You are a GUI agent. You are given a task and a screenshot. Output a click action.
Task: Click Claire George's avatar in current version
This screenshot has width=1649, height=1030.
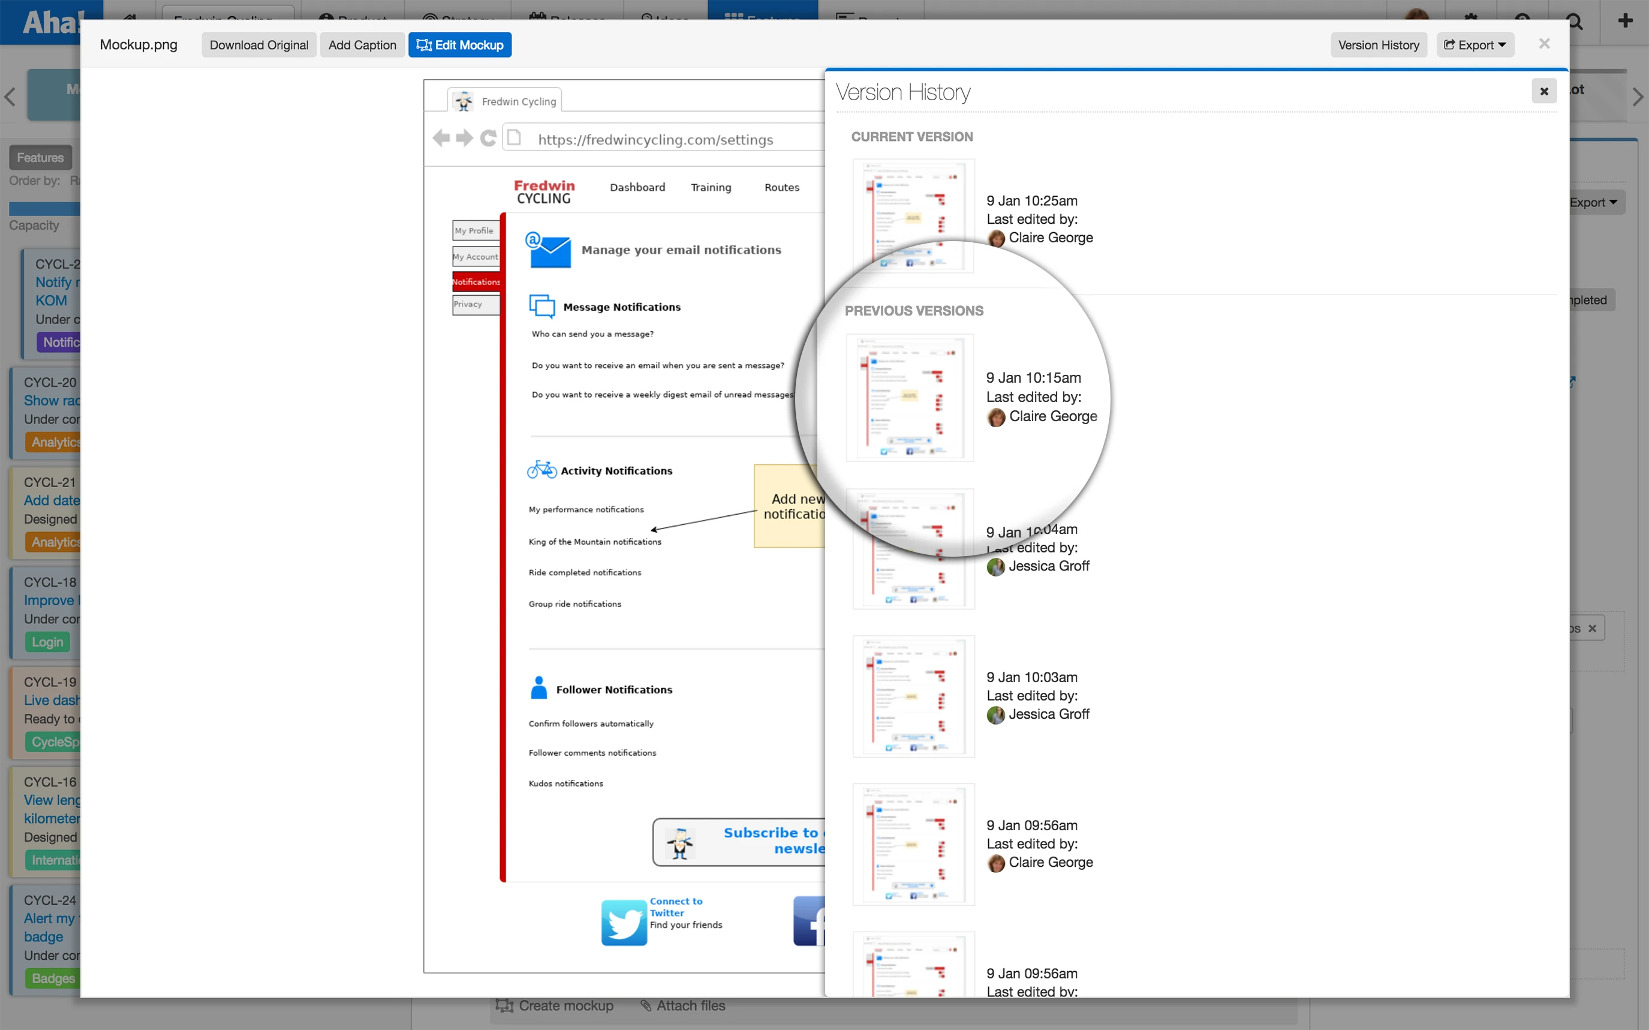coord(995,238)
